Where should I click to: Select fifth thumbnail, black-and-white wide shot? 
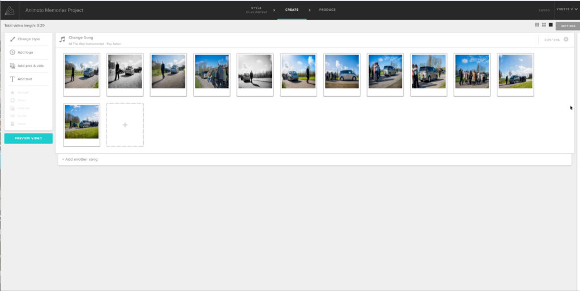tap(255, 75)
